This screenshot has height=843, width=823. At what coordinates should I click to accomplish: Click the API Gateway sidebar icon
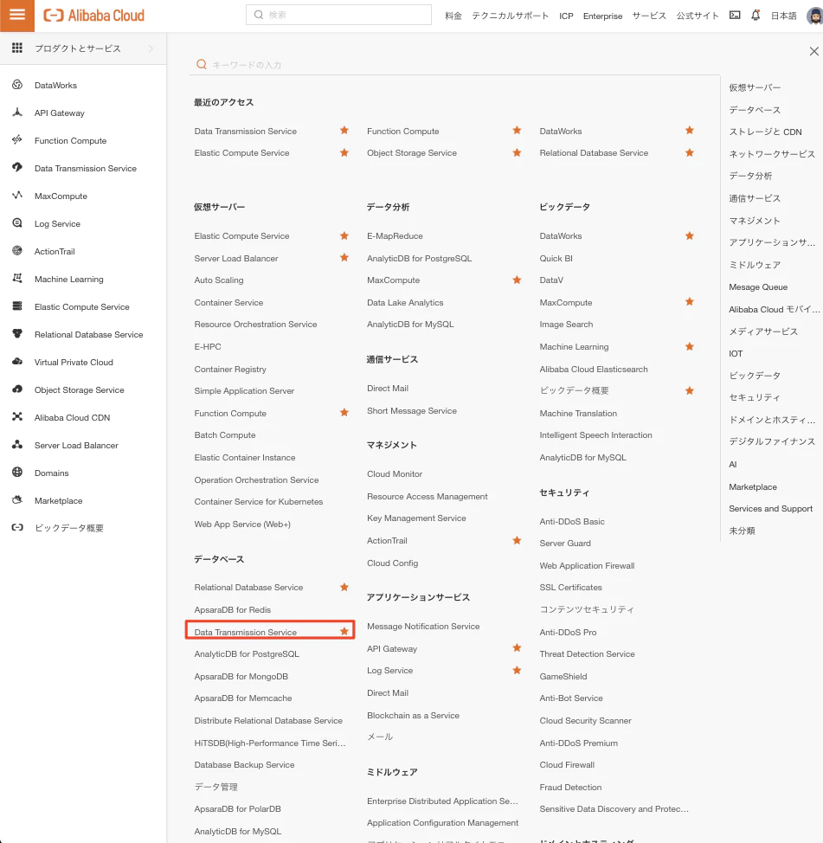tap(17, 112)
